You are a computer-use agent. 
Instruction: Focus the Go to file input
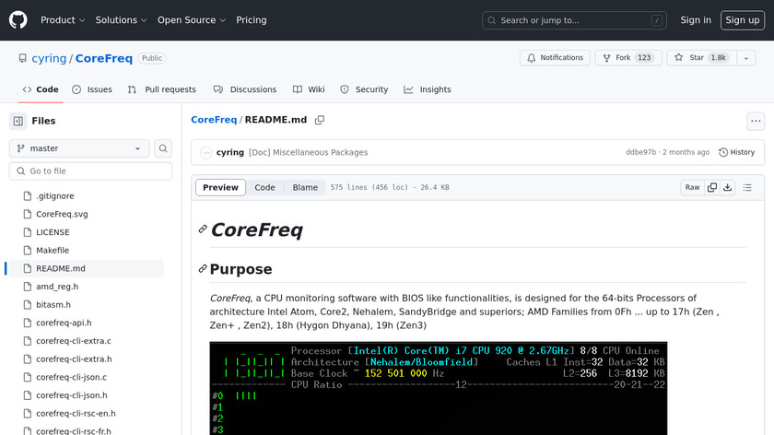90,170
